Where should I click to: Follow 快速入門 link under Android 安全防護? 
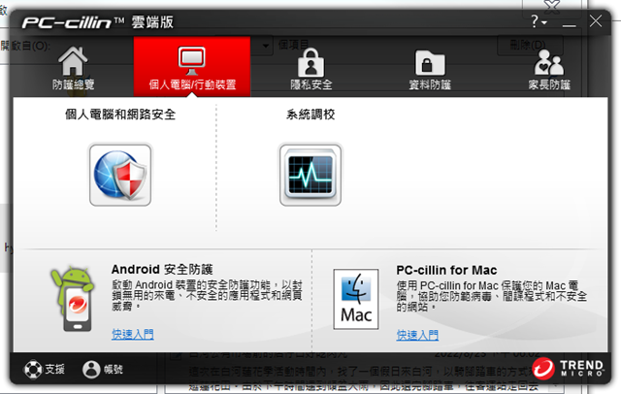(x=132, y=334)
